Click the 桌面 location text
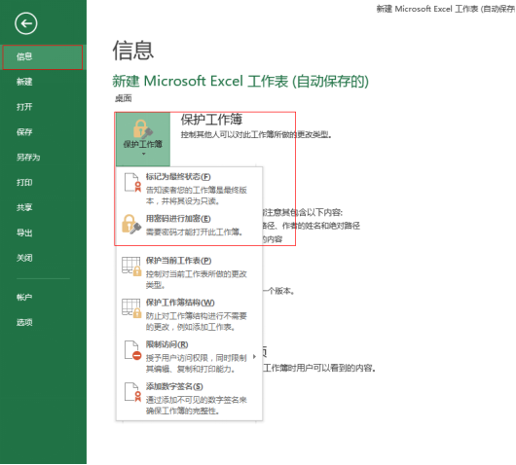The width and height of the screenshot is (516, 465). click(124, 98)
